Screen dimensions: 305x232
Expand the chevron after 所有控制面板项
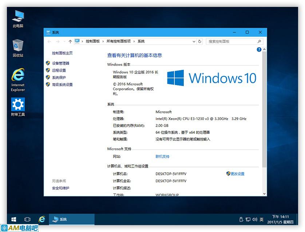coord(134,41)
